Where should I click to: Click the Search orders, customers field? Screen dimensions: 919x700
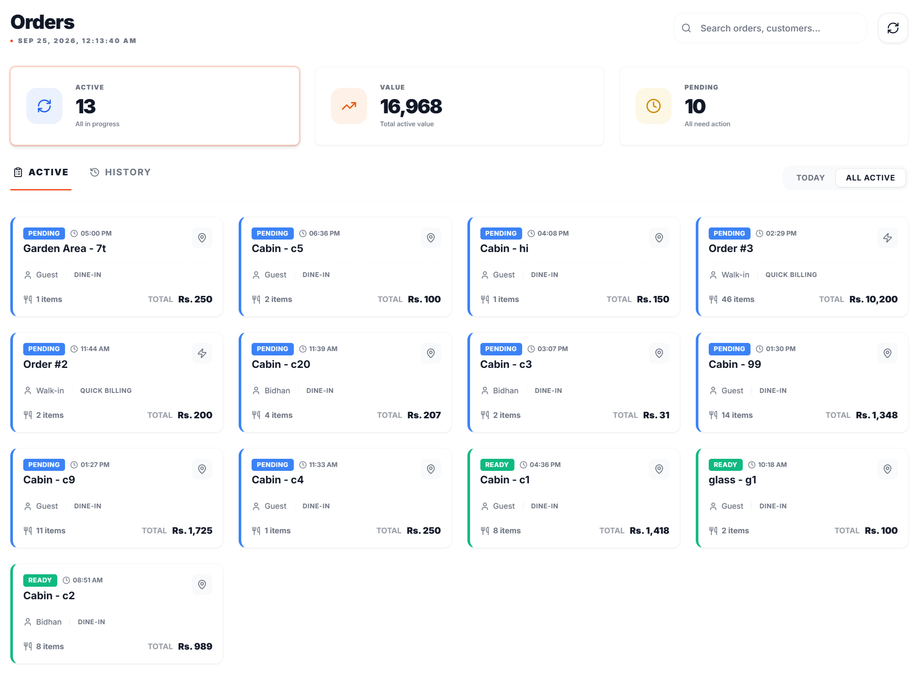(x=770, y=28)
